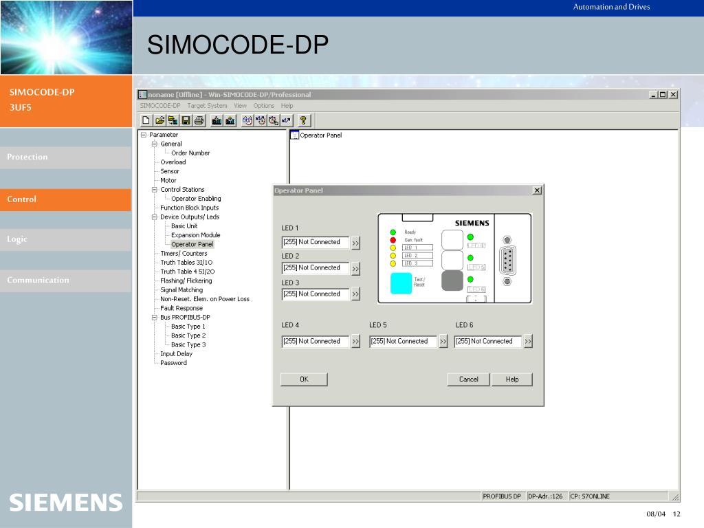Click the LED 3 Not Connected field
Image resolution: width=704 pixels, height=528 pixels.
tap(315, 294)
